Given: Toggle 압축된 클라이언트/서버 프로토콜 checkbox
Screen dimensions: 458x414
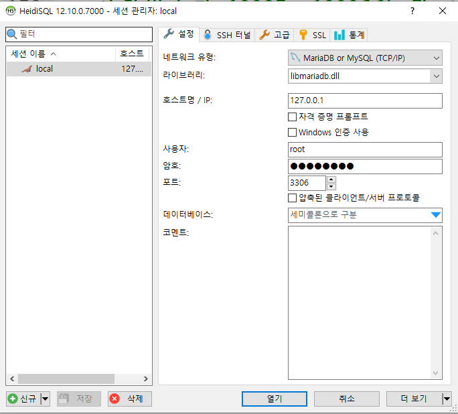Looking at the screenshot, I should (292, 198).
